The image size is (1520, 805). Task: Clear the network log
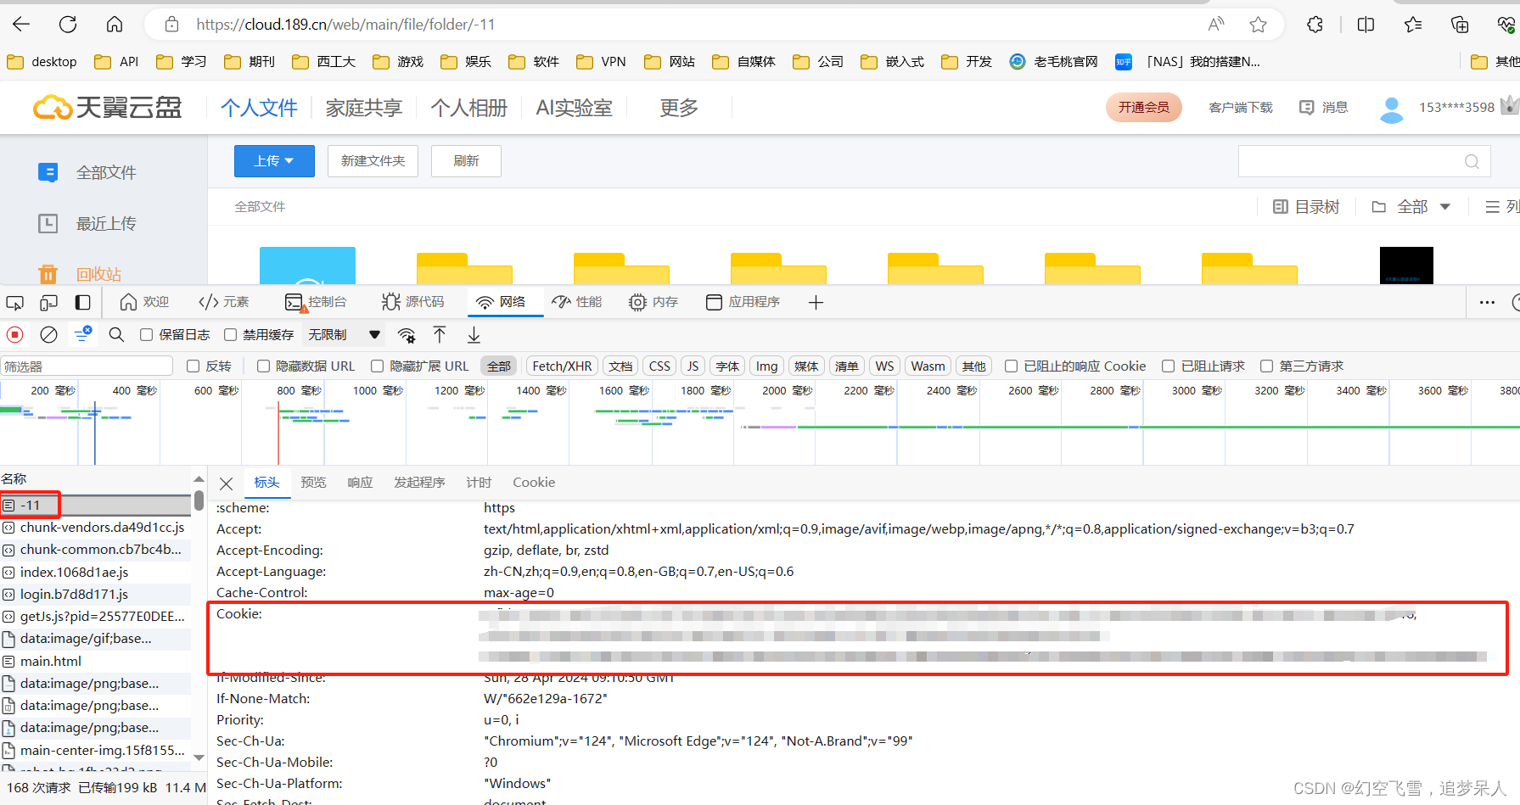tap(48, 334)
